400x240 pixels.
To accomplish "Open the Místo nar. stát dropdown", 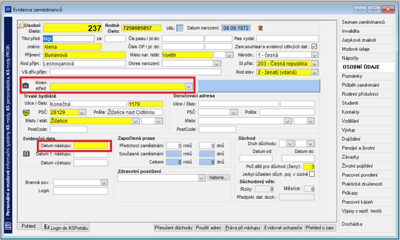I will pos(229,55).
